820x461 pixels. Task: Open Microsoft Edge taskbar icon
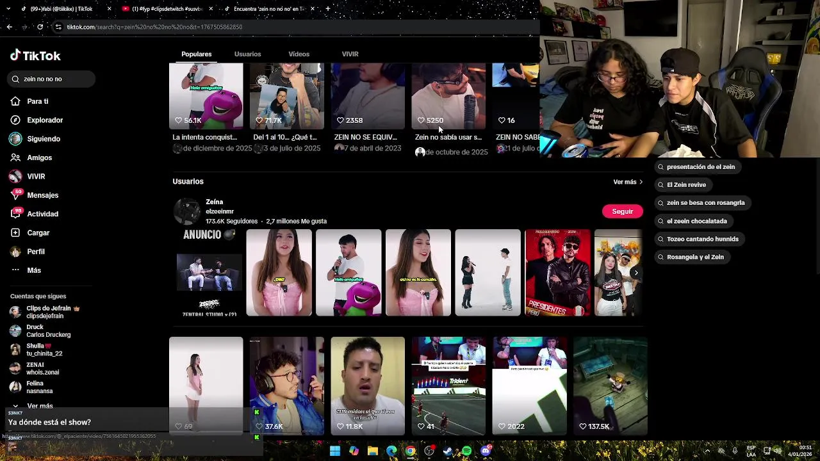click(391, 451)
